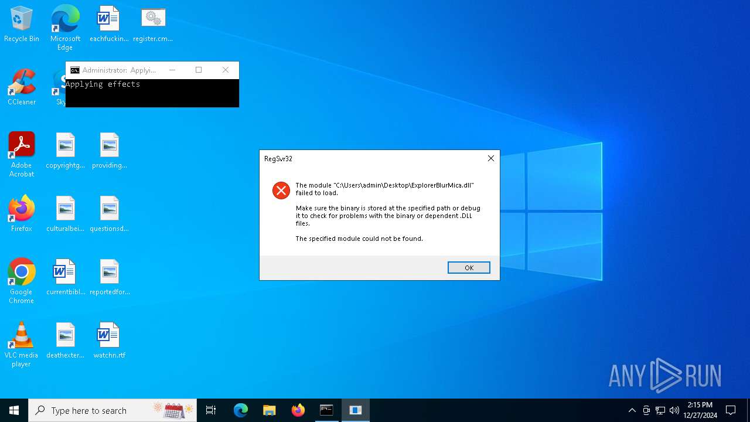
Task: Open the Adobe Acrobat desktop shortcut
Action: [x=22, y=155]
